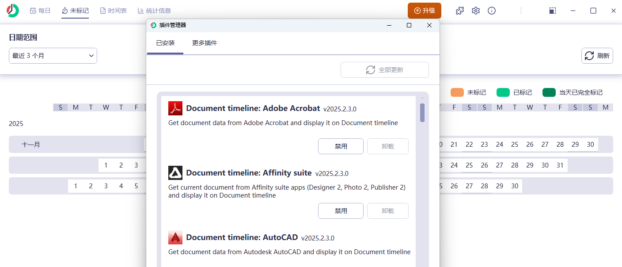Click the app logo in the top-left corner
The width and height of the screenshot is (622, 267).
pyautogui.click(x=12, y=10)
